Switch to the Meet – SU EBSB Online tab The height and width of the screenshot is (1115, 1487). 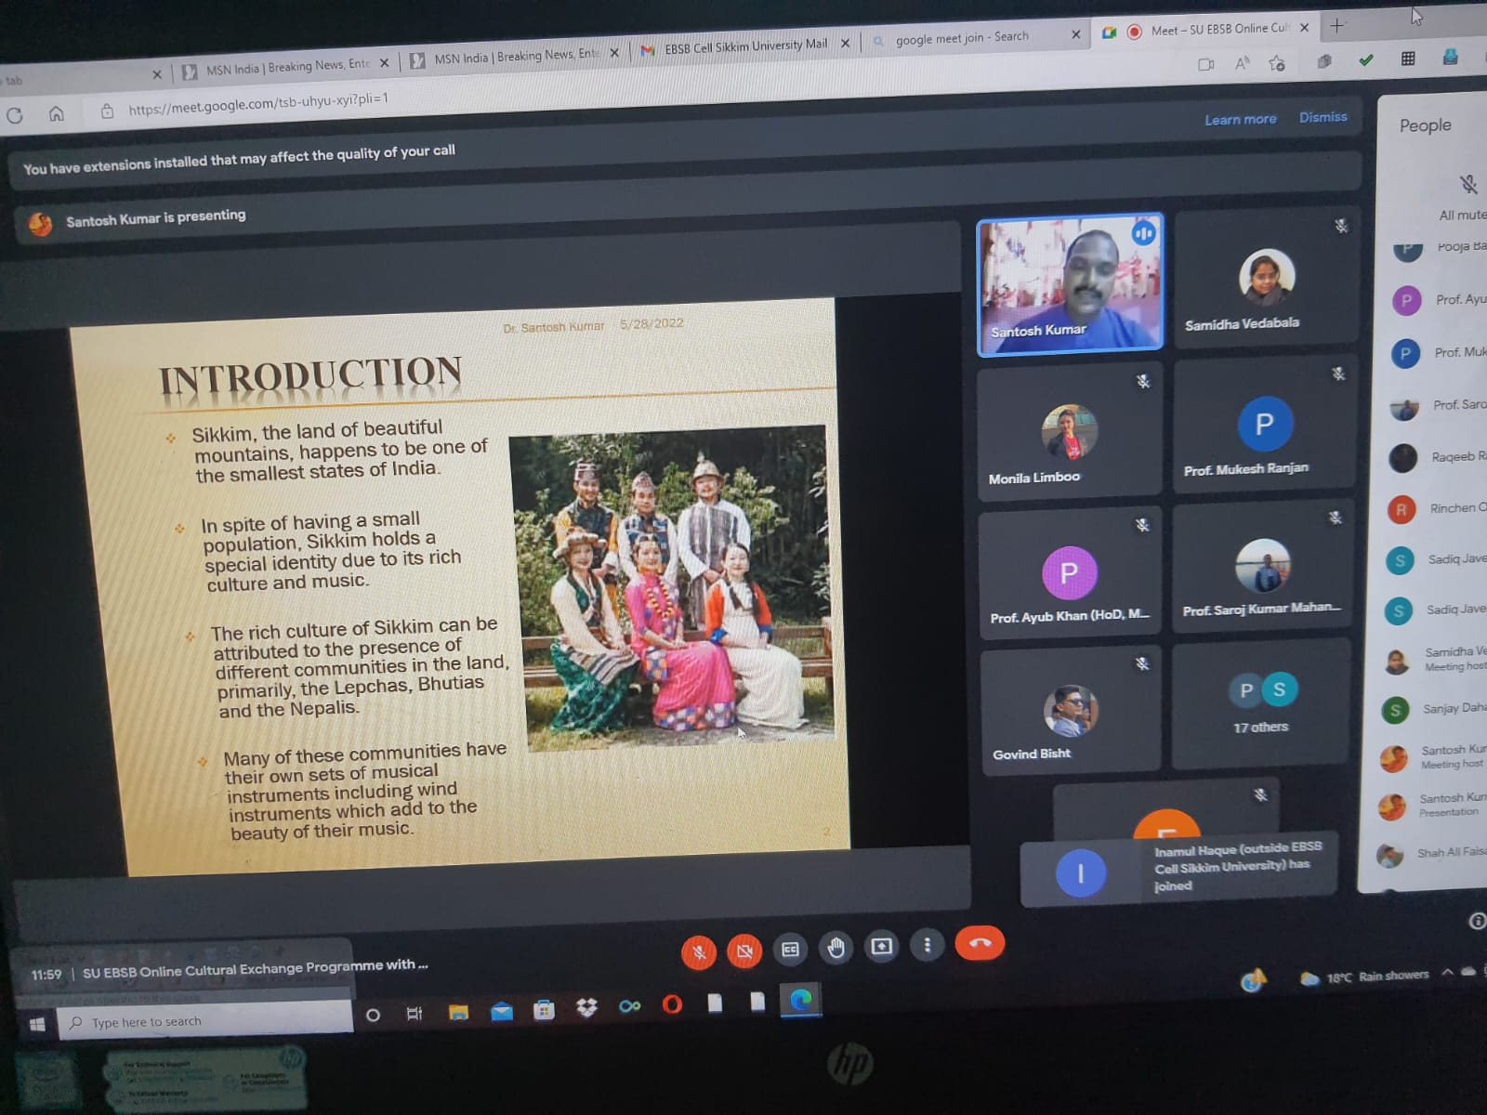[x=1220, y=29]
